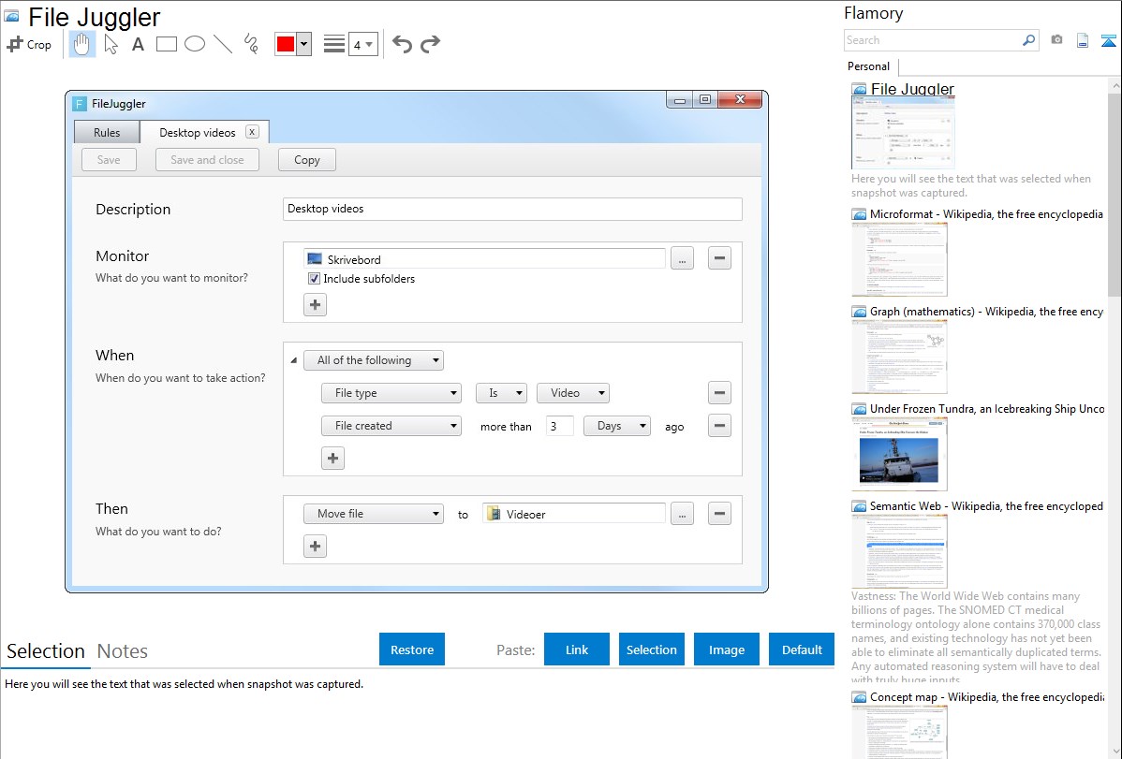This screenshot has width=1122, height=759.
Task: Expand the File type dropdown
Action: 391,393
